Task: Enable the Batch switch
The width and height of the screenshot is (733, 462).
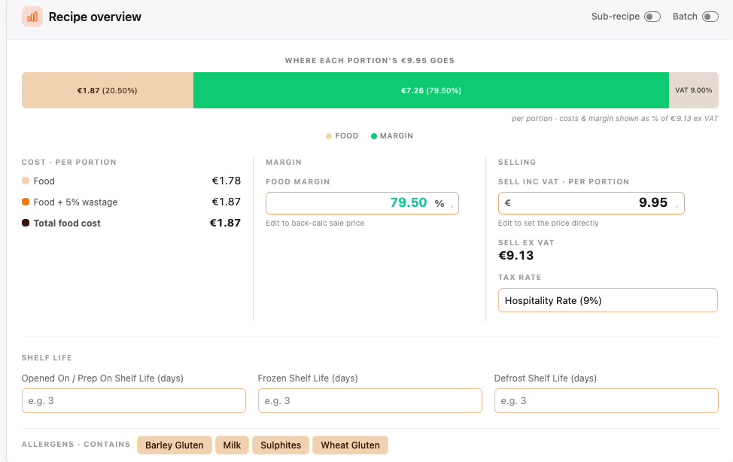Action: 710,17
